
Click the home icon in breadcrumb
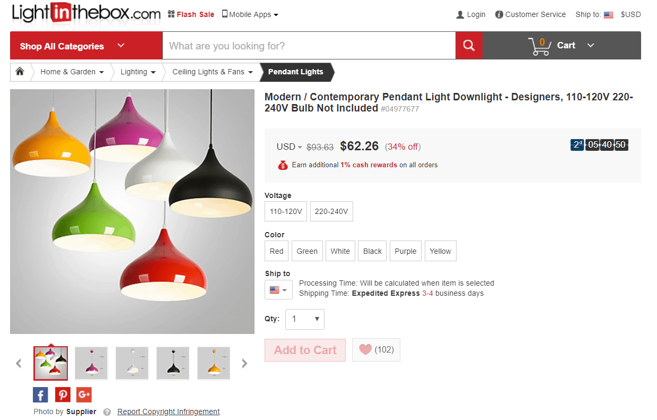pyautogui.click(x=20, y=72)
